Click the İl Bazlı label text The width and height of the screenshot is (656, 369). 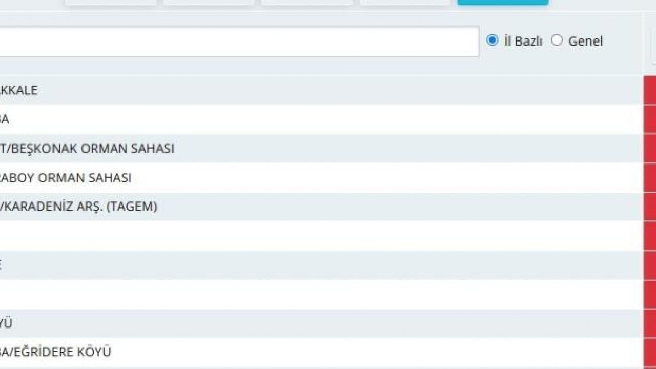pyautogui.click(x=523, y=41)
